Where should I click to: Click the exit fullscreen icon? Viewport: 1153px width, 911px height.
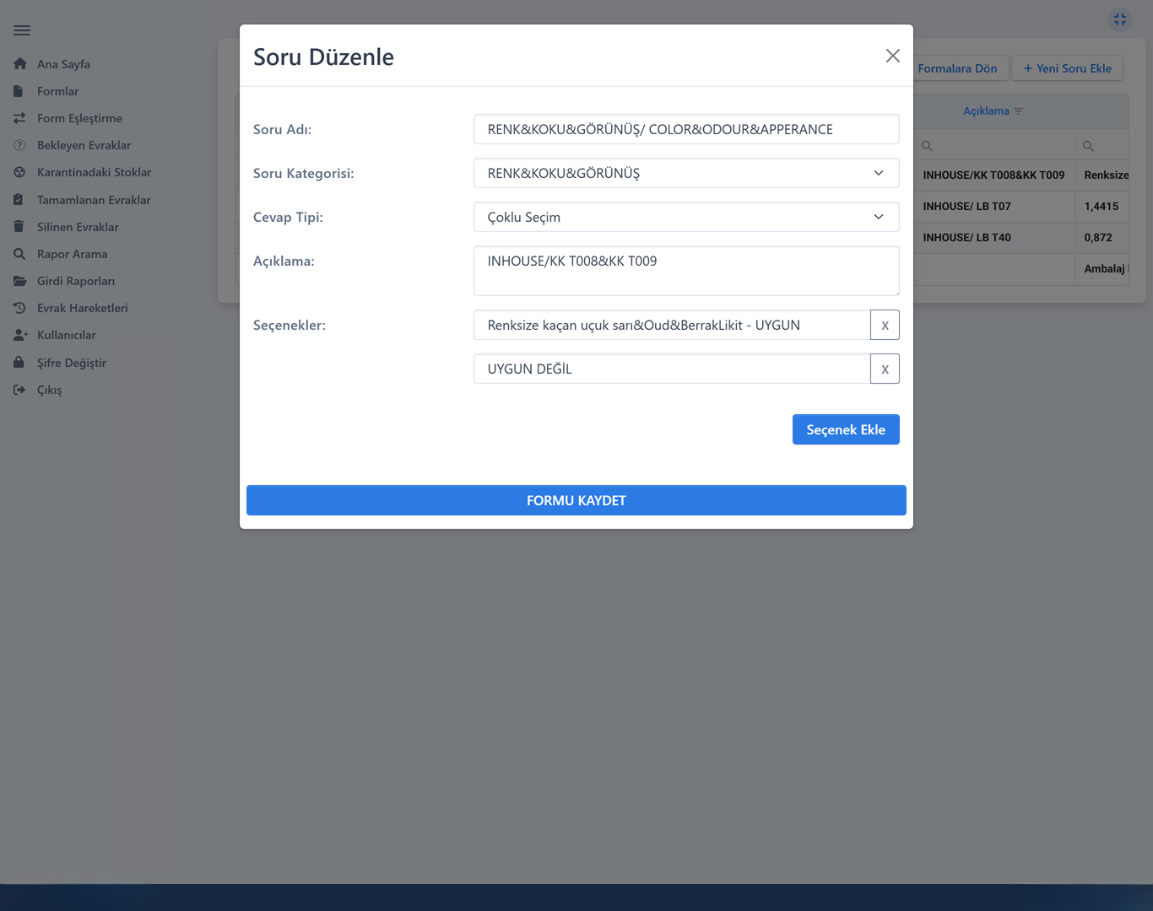[x=1119, y=19]
